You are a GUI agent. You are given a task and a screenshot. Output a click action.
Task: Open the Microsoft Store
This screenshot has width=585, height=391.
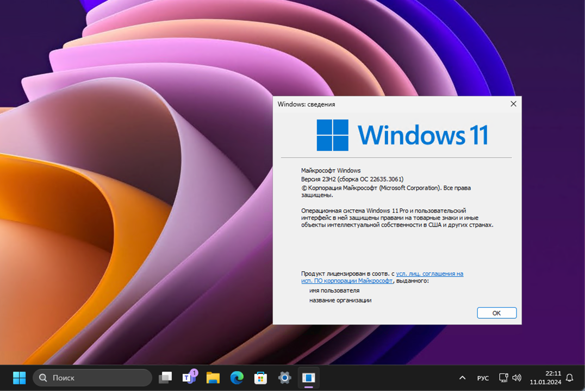pos(261,377)
